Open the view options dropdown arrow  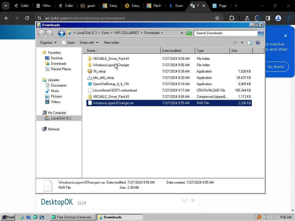[x=242, y=43]
